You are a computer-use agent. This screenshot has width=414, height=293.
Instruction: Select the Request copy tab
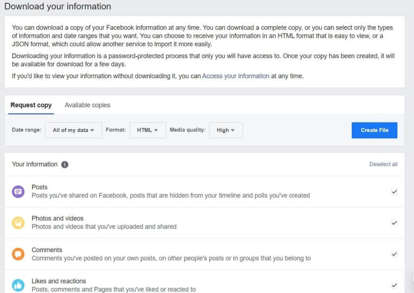[x=31, y=105]
